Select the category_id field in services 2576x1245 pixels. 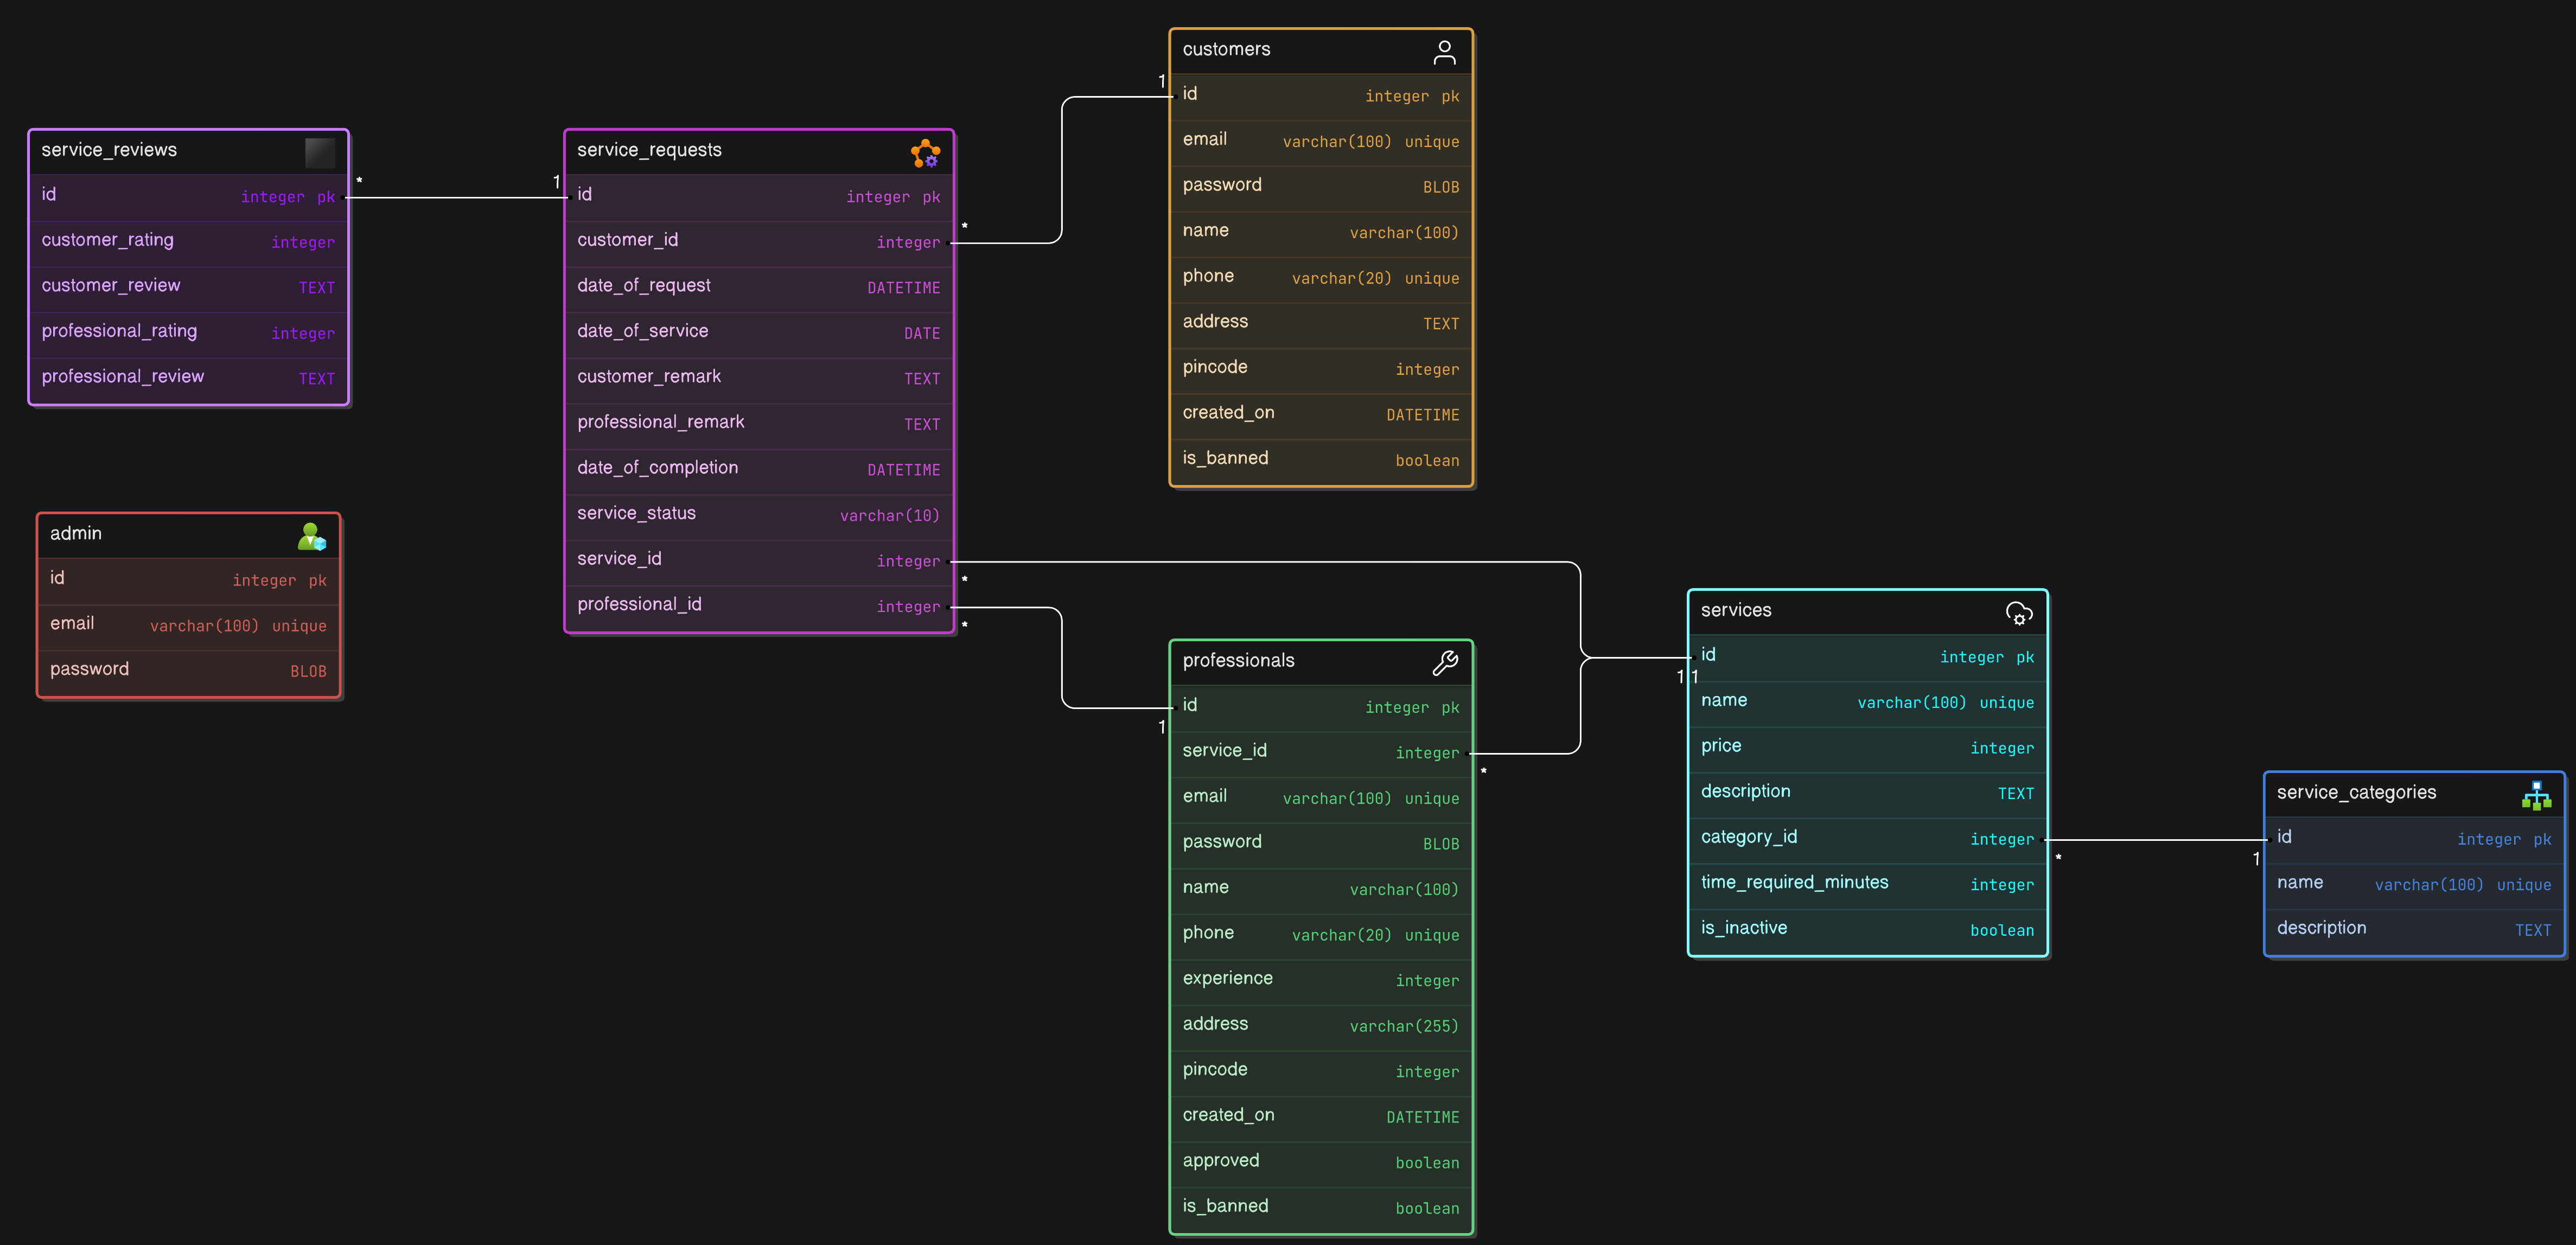click(x=1866, y=837)
